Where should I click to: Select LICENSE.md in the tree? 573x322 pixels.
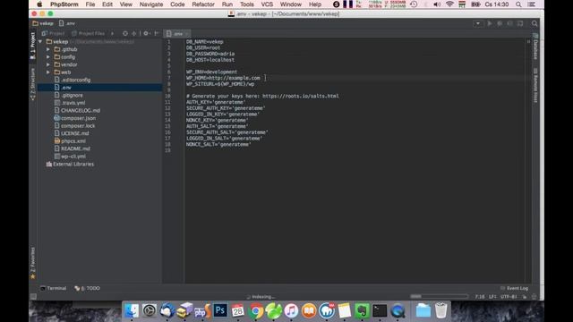[72, 133]
